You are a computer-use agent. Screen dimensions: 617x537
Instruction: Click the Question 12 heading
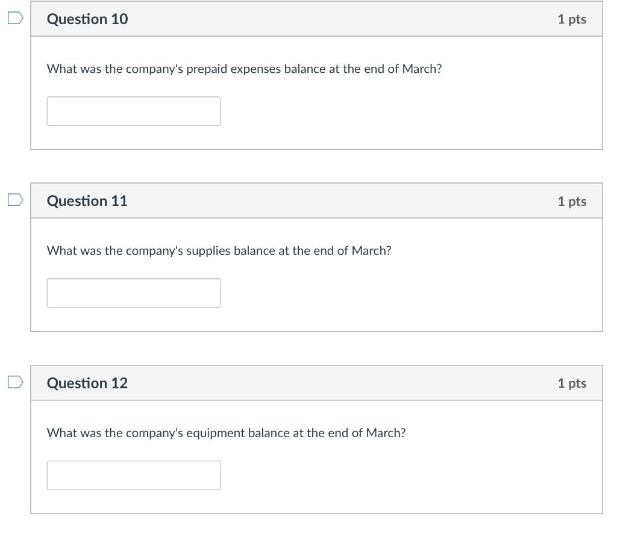(x=87, y=383)
